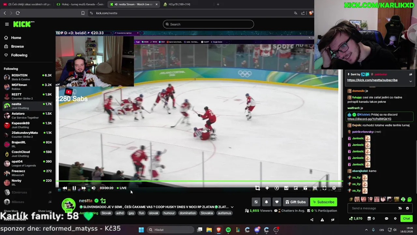417x235 pixels.
Task: Click the sparkle icon in player controls
Action: [x=267, y=188]
